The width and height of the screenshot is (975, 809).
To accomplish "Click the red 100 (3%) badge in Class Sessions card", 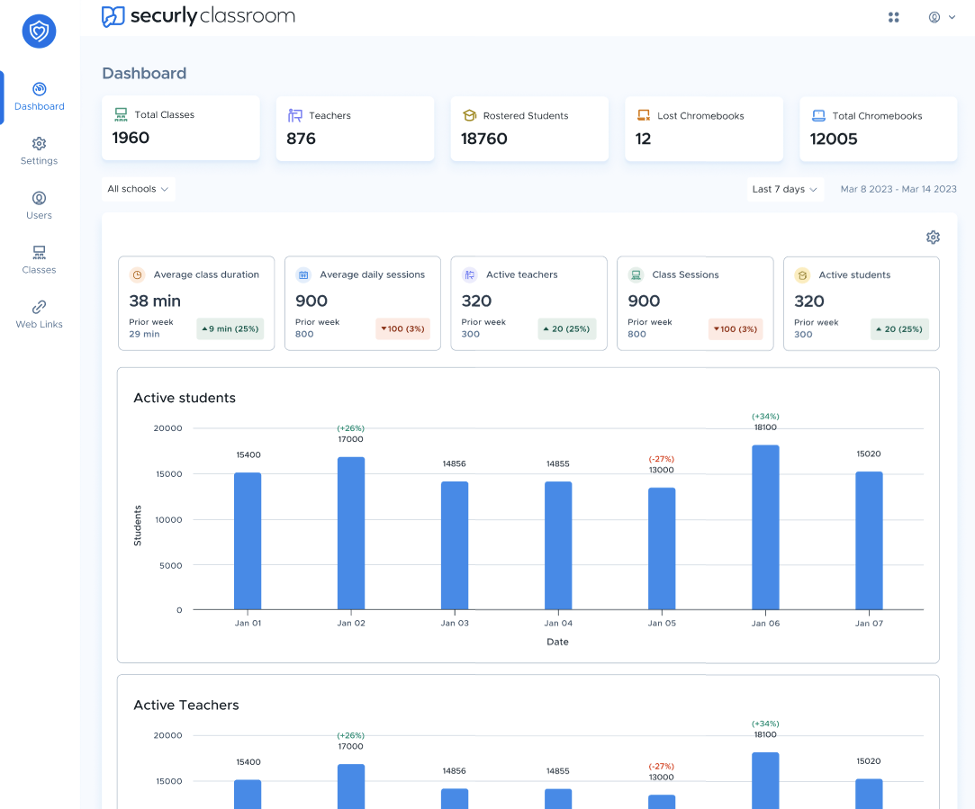I will (x=736, y=328).
